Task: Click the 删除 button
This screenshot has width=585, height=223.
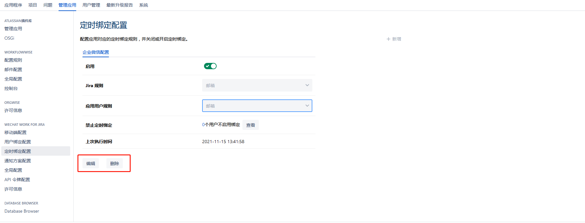Action: 114,164
